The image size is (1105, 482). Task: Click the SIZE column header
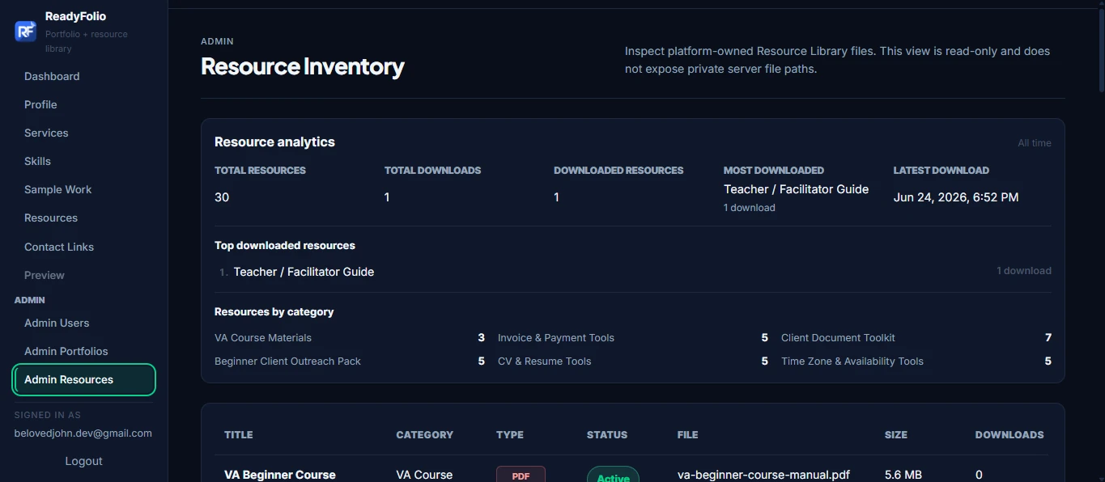pos(896,435)
